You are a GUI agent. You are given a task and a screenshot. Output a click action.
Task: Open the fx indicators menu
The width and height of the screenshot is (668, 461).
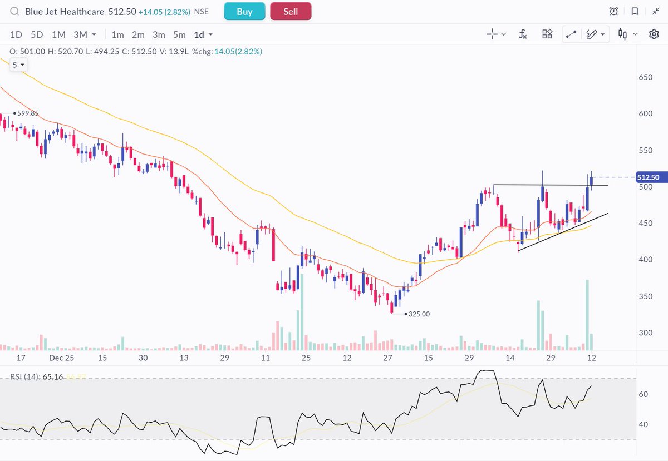(523, 34)
